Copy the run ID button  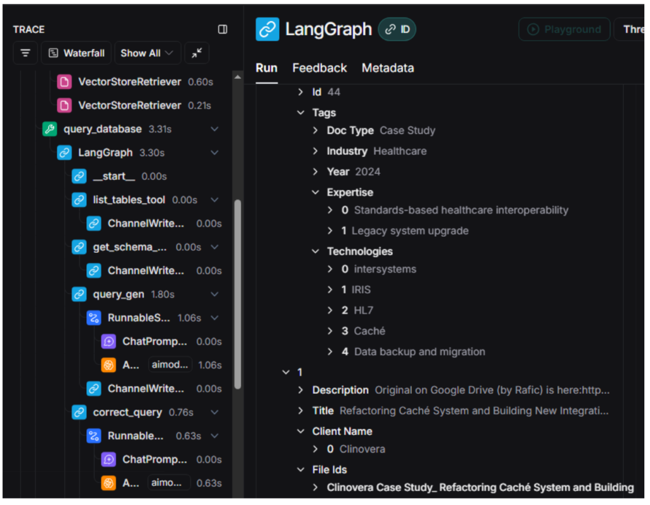397,29
